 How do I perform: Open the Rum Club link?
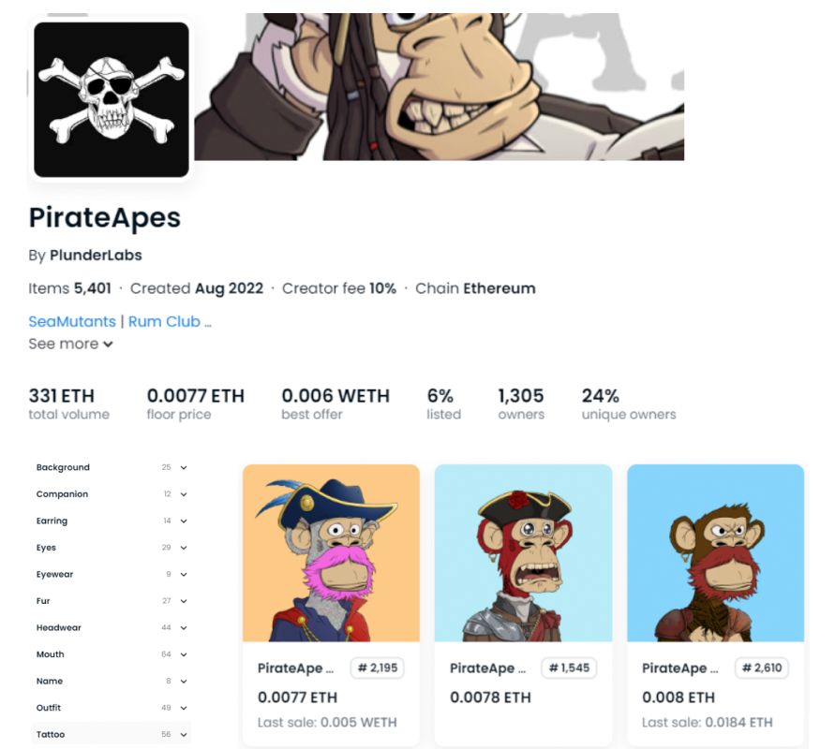point(164,321)
